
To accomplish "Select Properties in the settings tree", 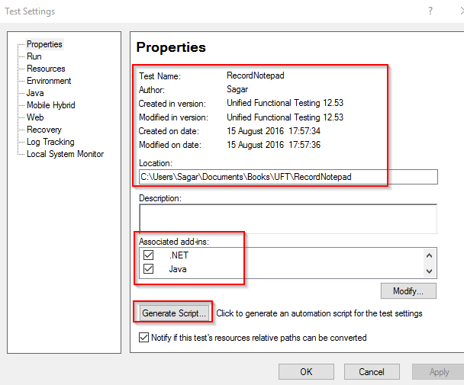I will [x=44, y=44].
